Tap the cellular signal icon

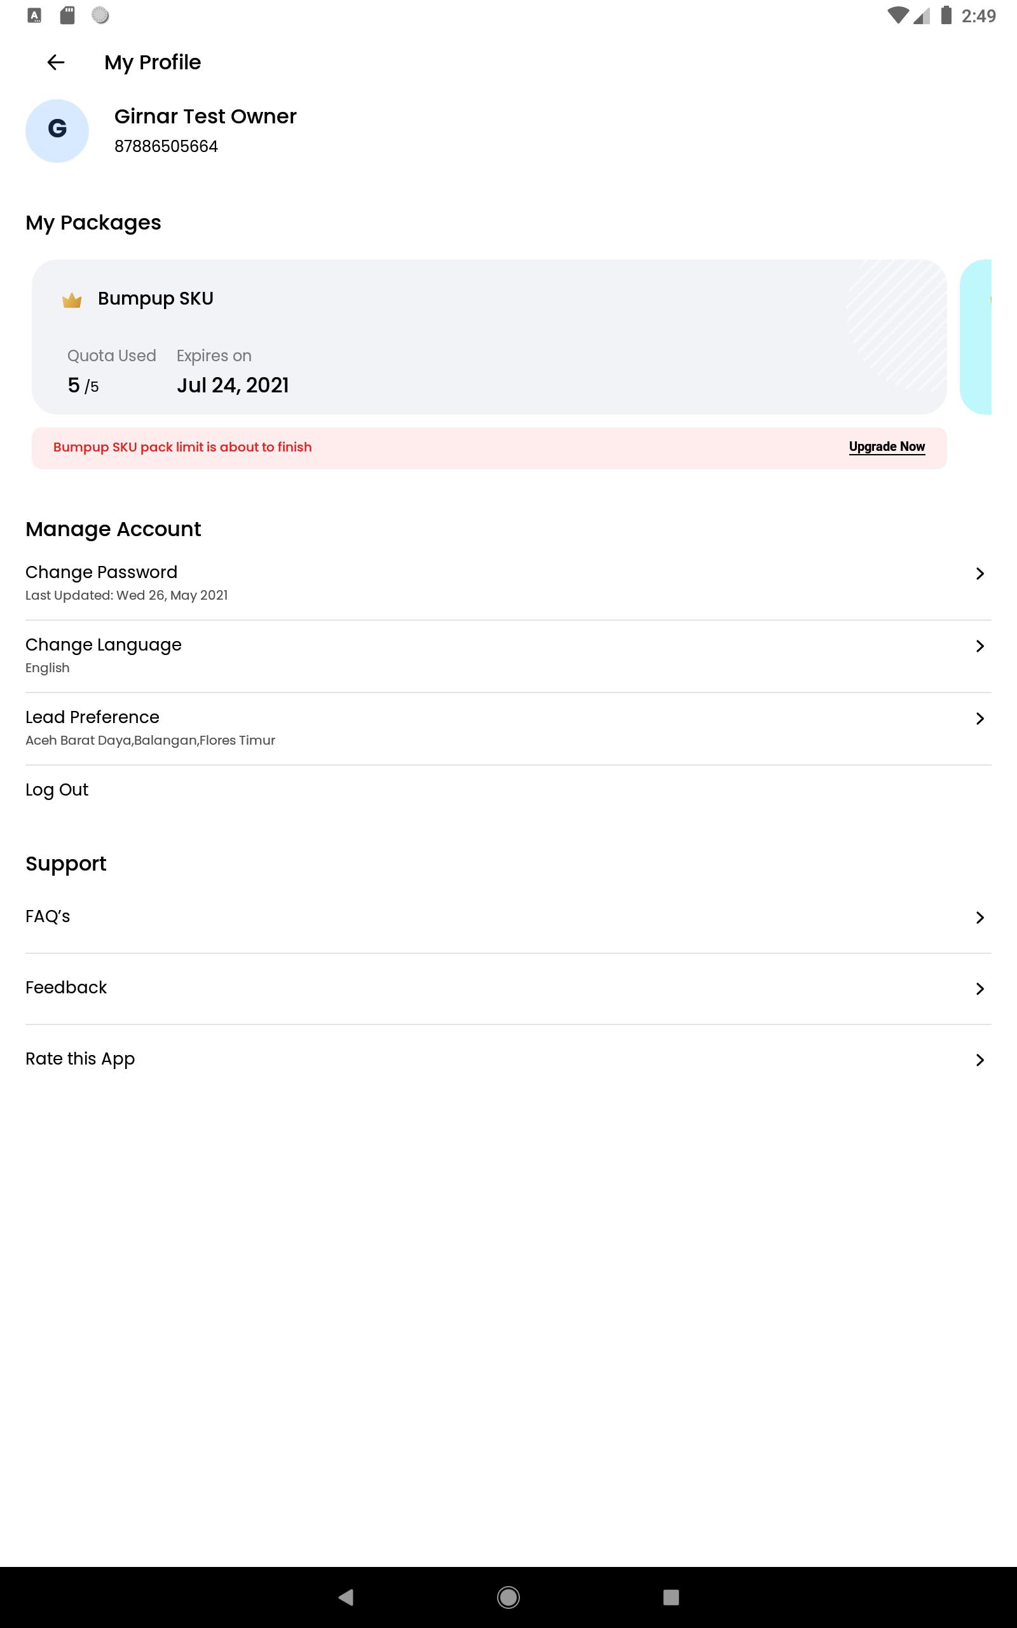coord(922,16)
